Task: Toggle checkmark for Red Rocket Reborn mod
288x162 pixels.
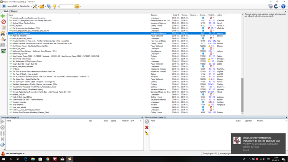Action: tap(11, 46)
